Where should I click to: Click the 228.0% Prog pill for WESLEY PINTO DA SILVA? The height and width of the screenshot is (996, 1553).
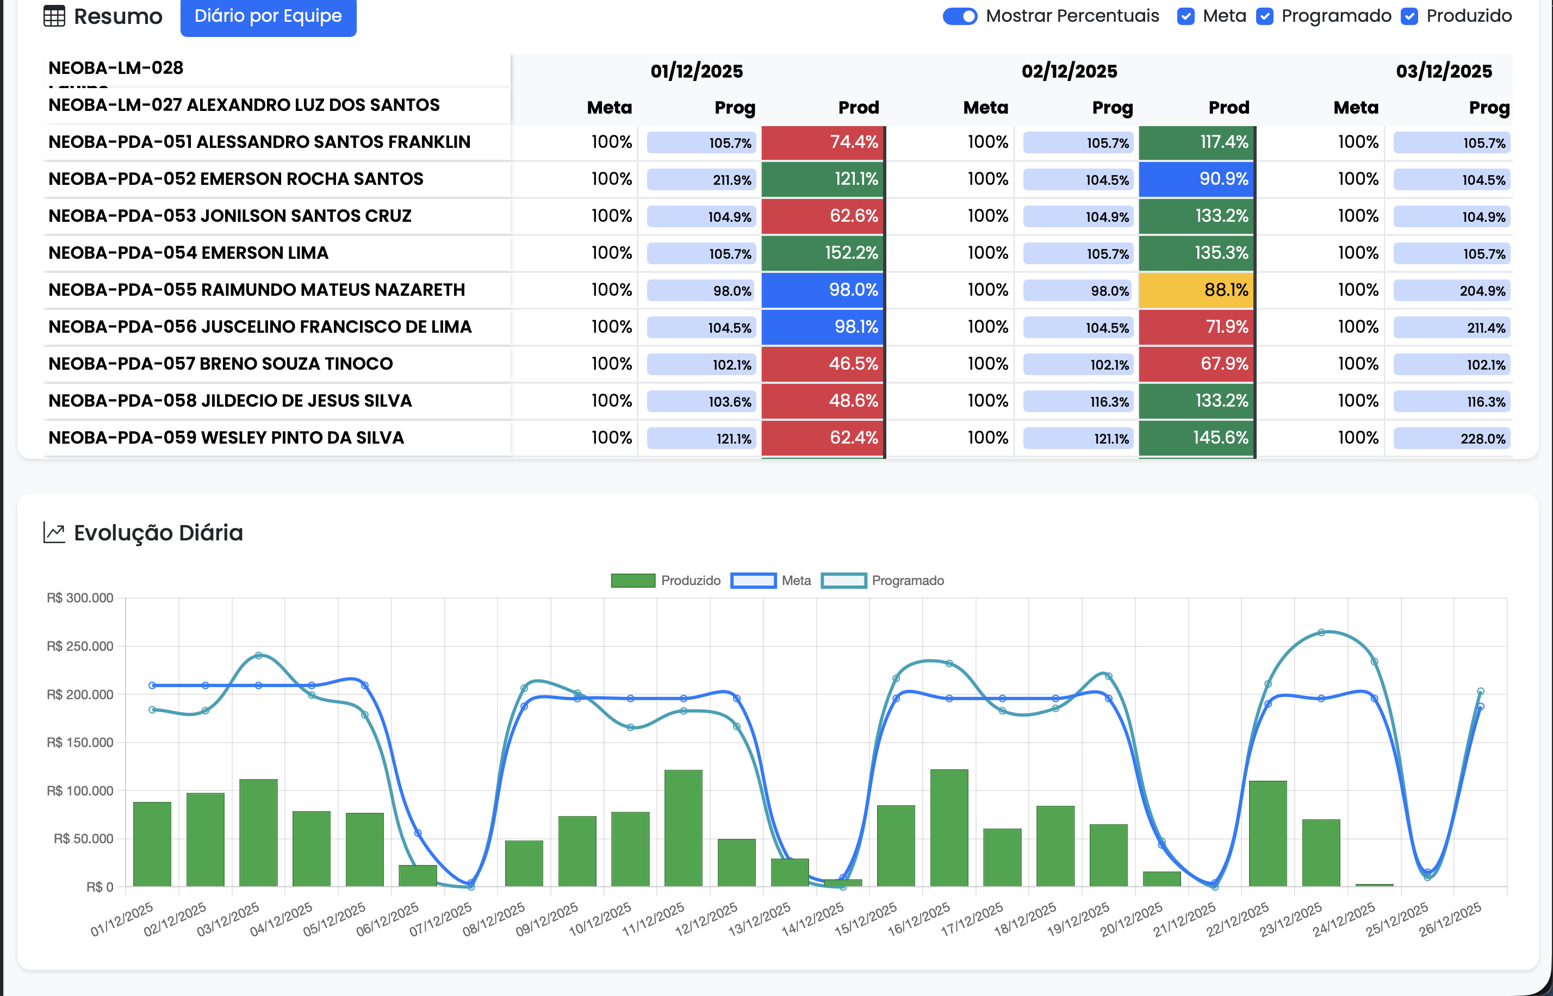1451,439
